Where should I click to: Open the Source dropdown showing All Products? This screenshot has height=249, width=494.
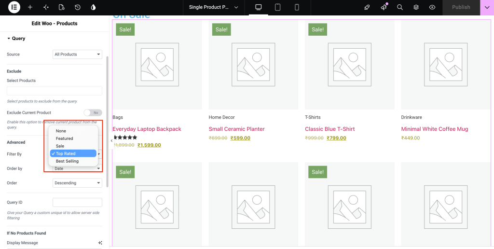click(x=77, y=54)
